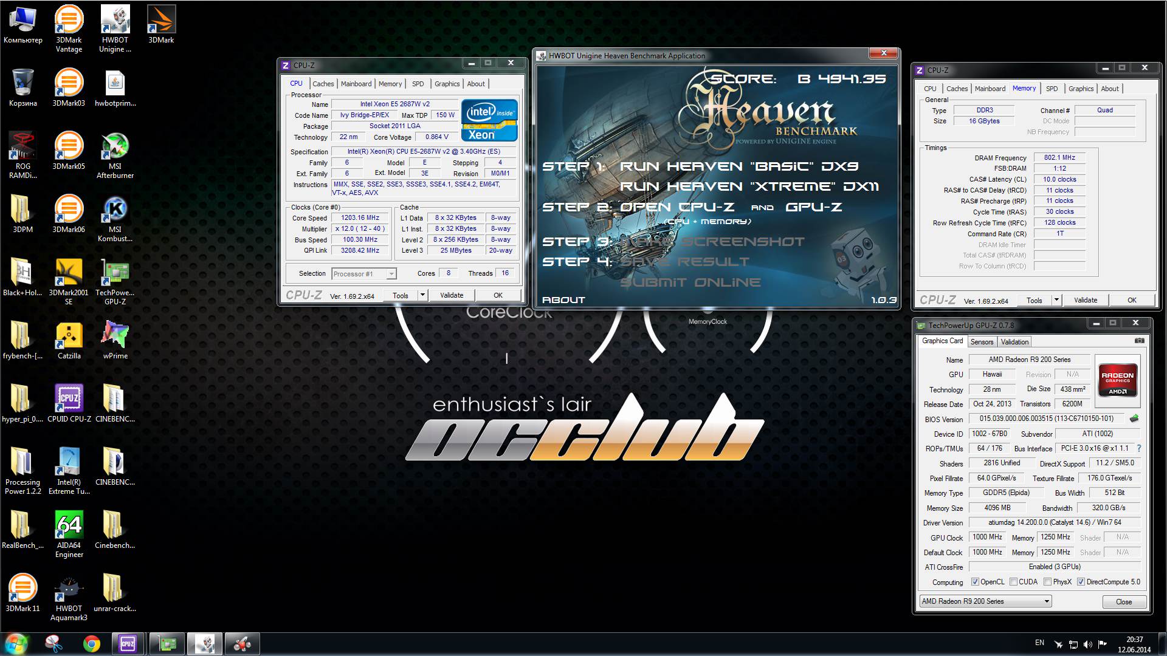1167x656 pixels.
Task: Toggle the OpenCL checkbox in GPU-Z
Action: [x=975, y=582]
